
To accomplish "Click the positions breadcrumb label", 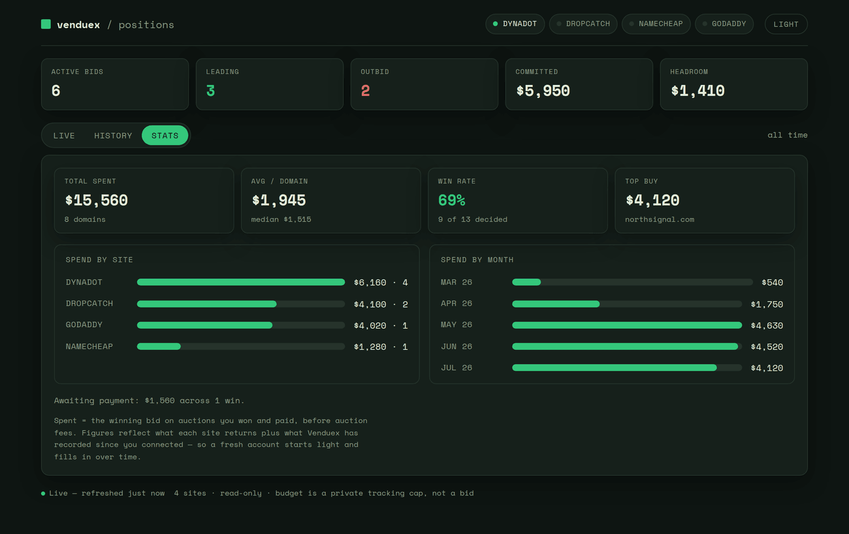I will coord(146,25).
